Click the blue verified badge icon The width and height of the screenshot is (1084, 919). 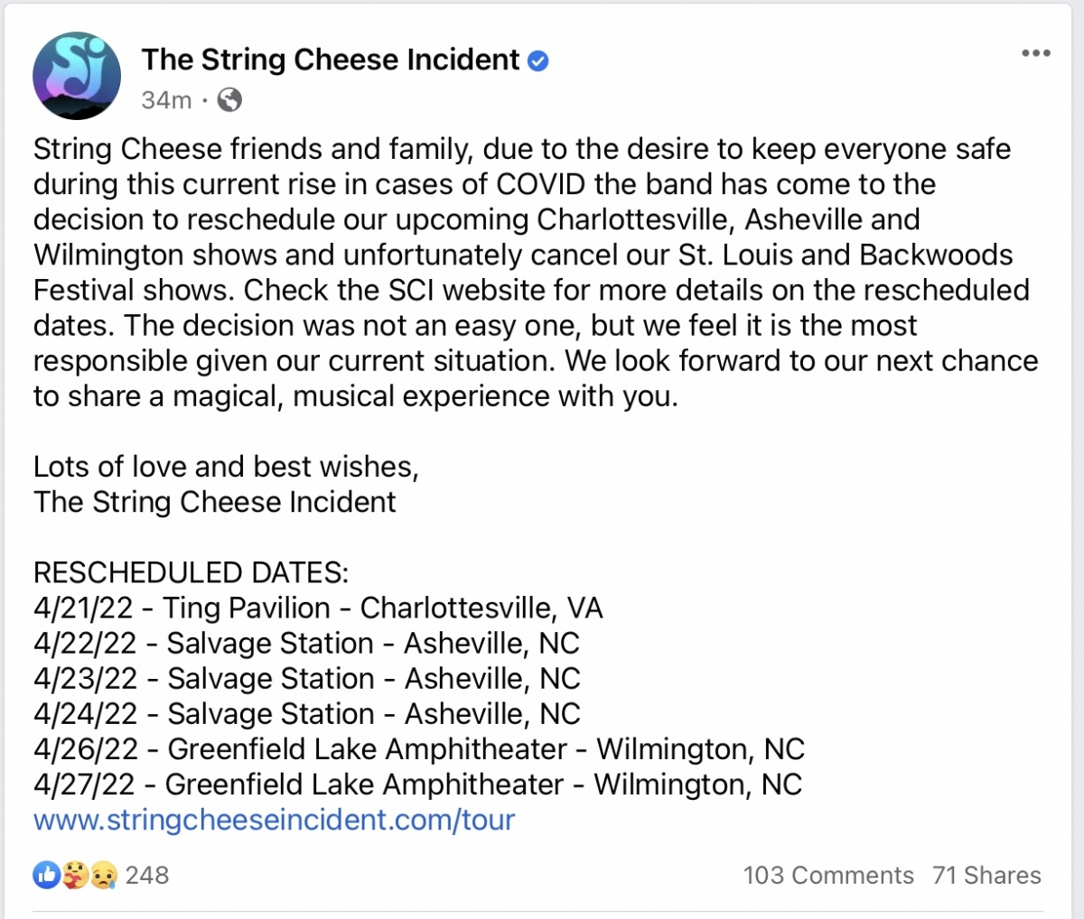(x=538, y=61)
